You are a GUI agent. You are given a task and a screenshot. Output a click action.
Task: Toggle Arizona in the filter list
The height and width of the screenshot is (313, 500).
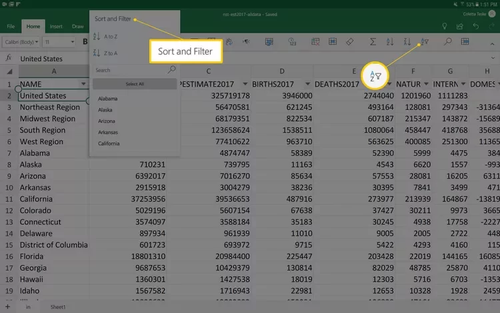click(108, 121)
